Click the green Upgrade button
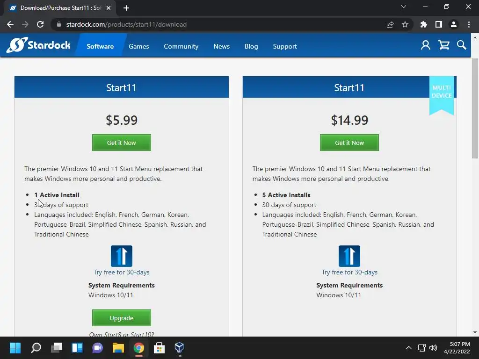Screen dimensions: 479x359 122,318
